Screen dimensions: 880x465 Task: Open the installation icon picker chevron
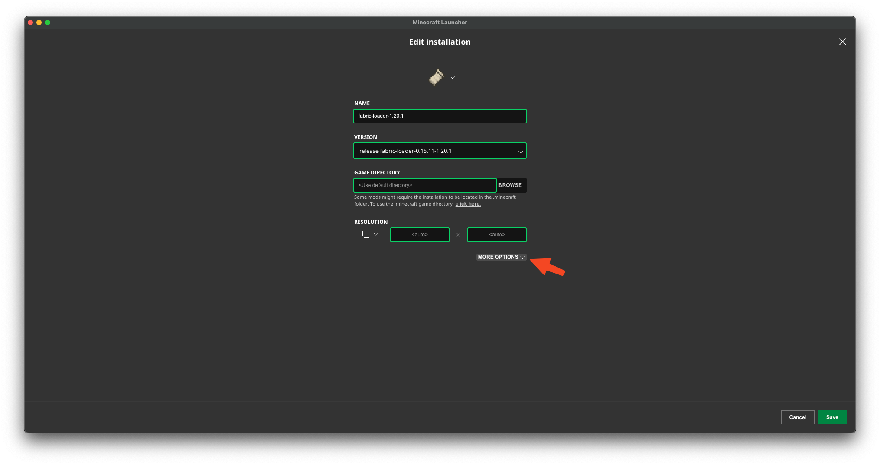tap(452, 78)
